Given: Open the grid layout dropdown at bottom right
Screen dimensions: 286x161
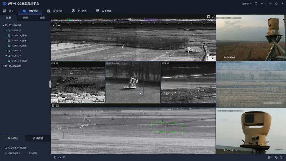Looking at the screenshot, I should point(270,158).
